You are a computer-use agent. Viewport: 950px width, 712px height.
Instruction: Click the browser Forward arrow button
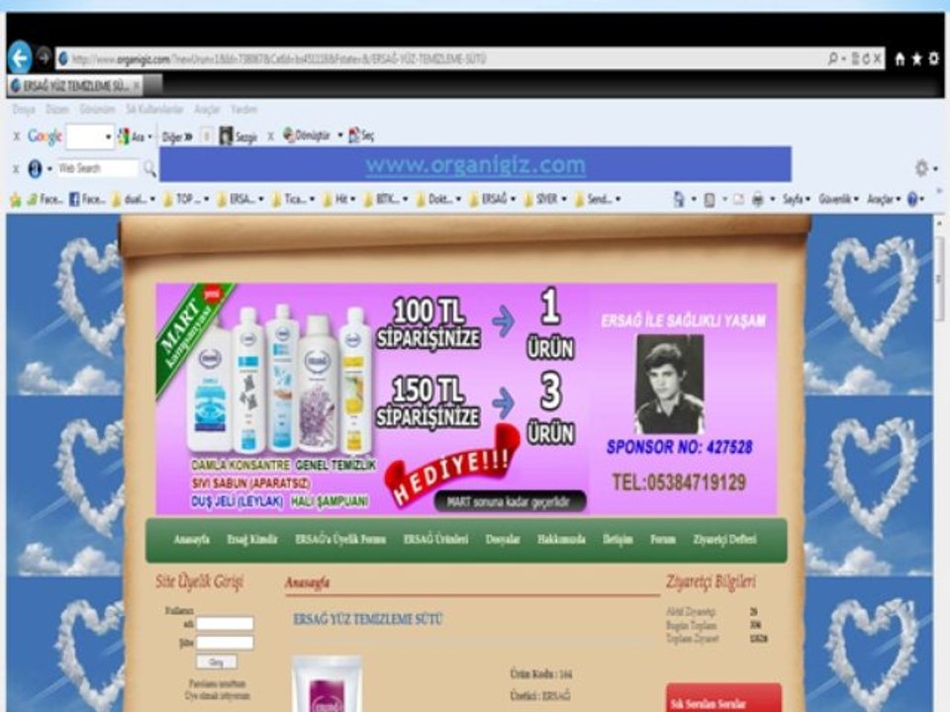[x=44, y=57]
